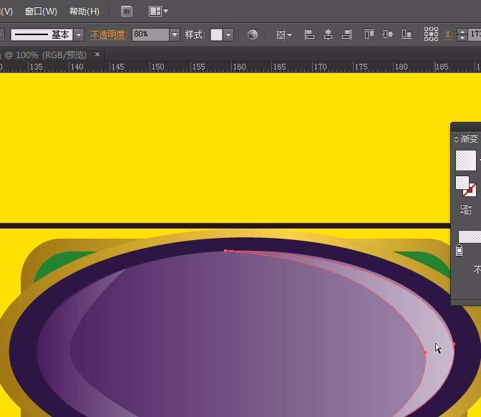Viewport: 481px width, 417px height.
Task: Open the 窗口(W) menu
Action: (x=41, y=11)
